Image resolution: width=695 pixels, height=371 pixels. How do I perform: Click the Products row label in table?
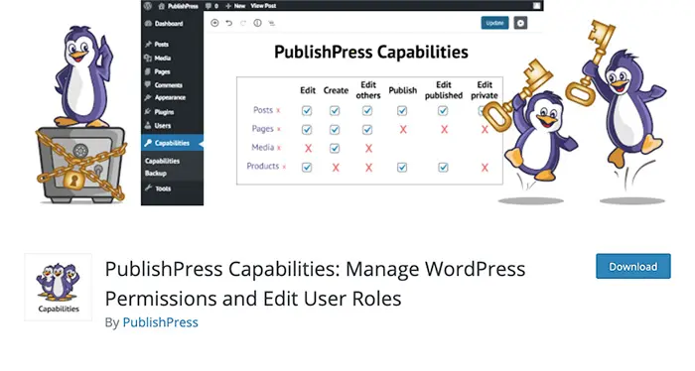coord(263,166)
